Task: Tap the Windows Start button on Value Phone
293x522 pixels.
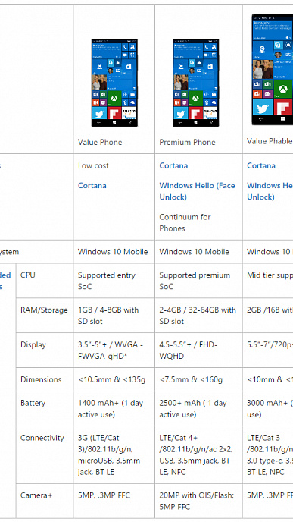Action: coord(114,122)
